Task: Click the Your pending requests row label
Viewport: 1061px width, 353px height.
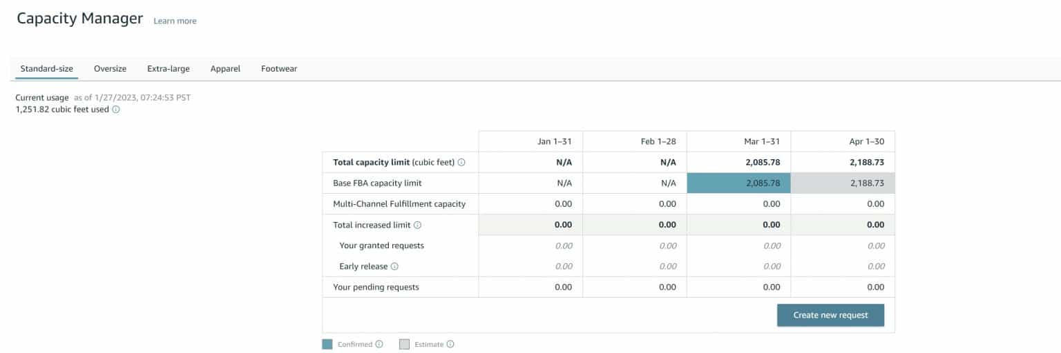Action: (x=376, y=287)
